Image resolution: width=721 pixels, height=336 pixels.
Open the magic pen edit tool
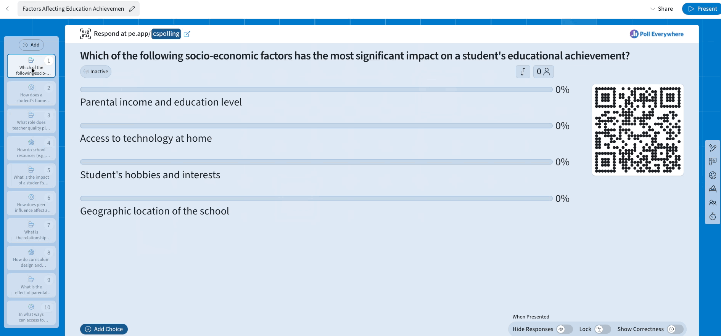click(712, 148)
